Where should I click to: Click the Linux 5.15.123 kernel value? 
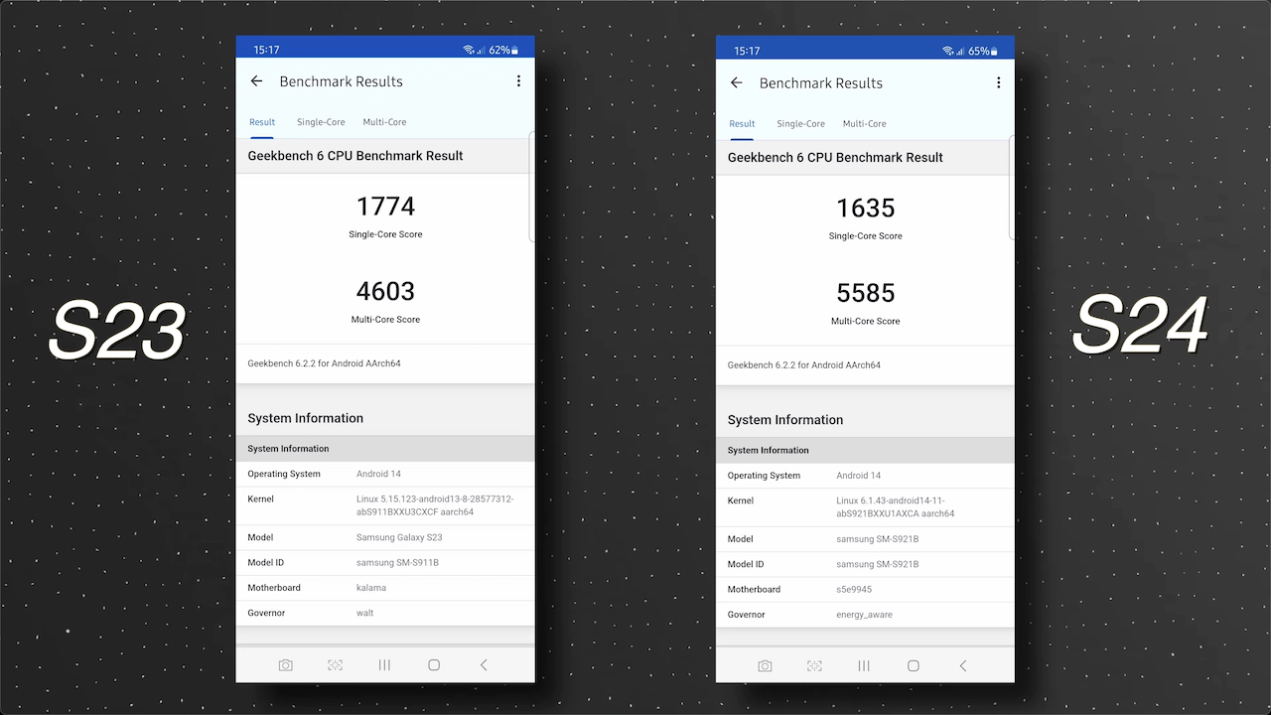click(435, 505)
